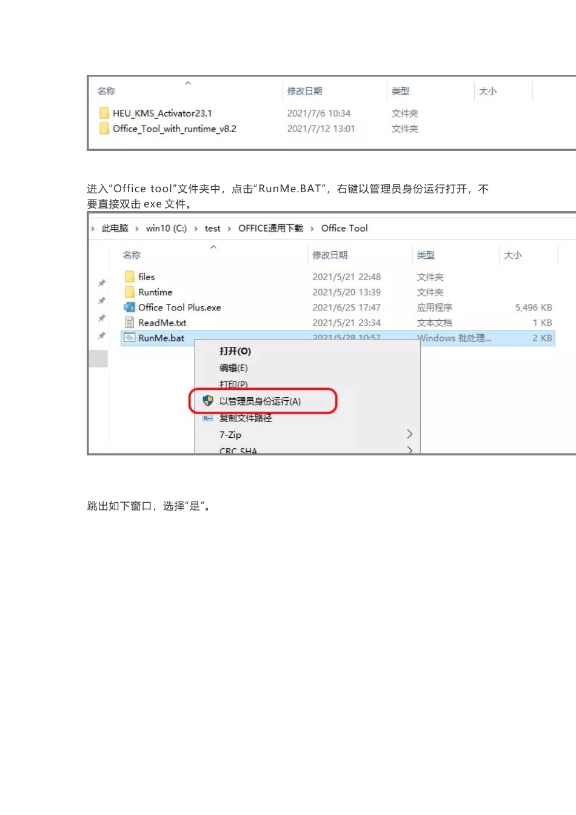Click the win10 (C:) breadcrumb link

(166, 228)
